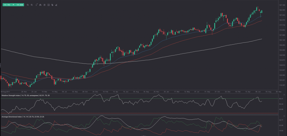Open the indicators settings sliders icon
This screenshot has height=136, width=287.
point(44,5)
